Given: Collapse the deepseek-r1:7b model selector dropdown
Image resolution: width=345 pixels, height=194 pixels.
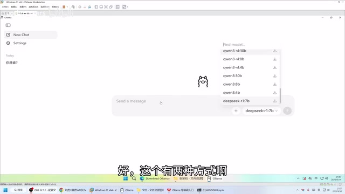Looking at the screenshot, I should point(261,111).
